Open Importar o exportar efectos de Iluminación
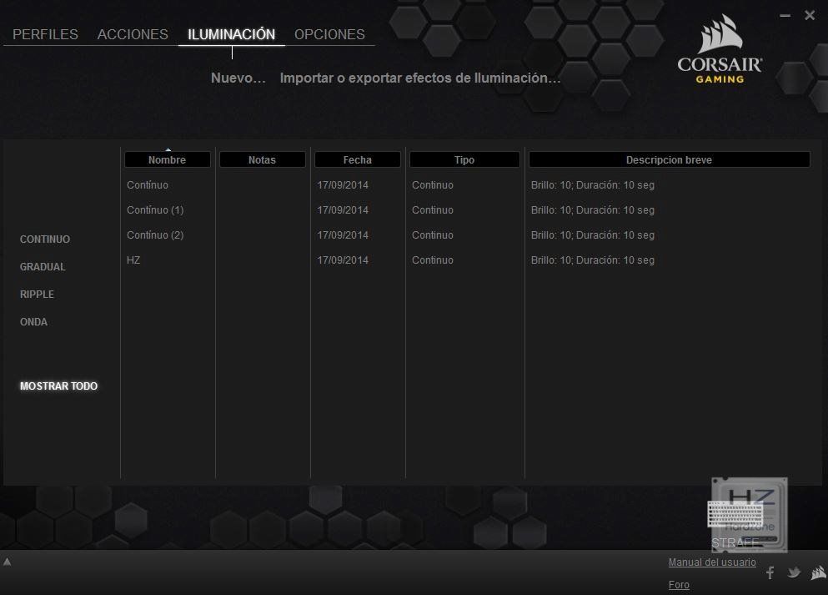 pyautogui.click(x=420, y=78)
